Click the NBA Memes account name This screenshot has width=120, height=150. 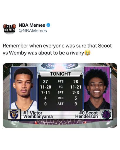[32, 25]
